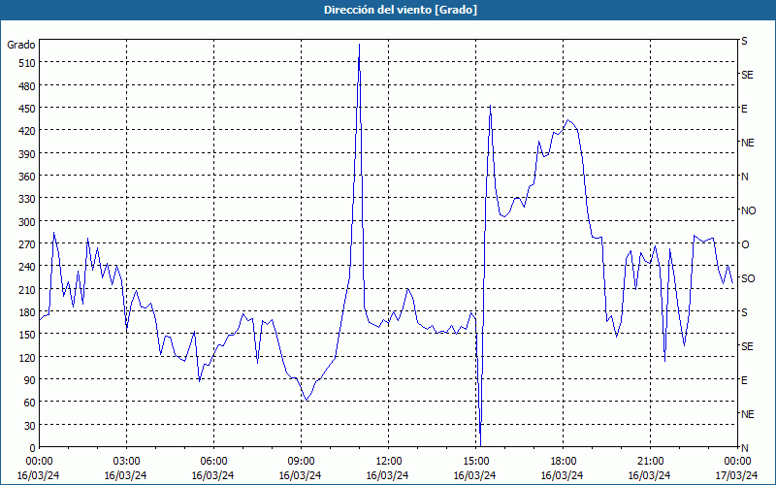The image size is (776, 485).
Task: Click the 03:00 time axis label
Action: coord(127,462)
